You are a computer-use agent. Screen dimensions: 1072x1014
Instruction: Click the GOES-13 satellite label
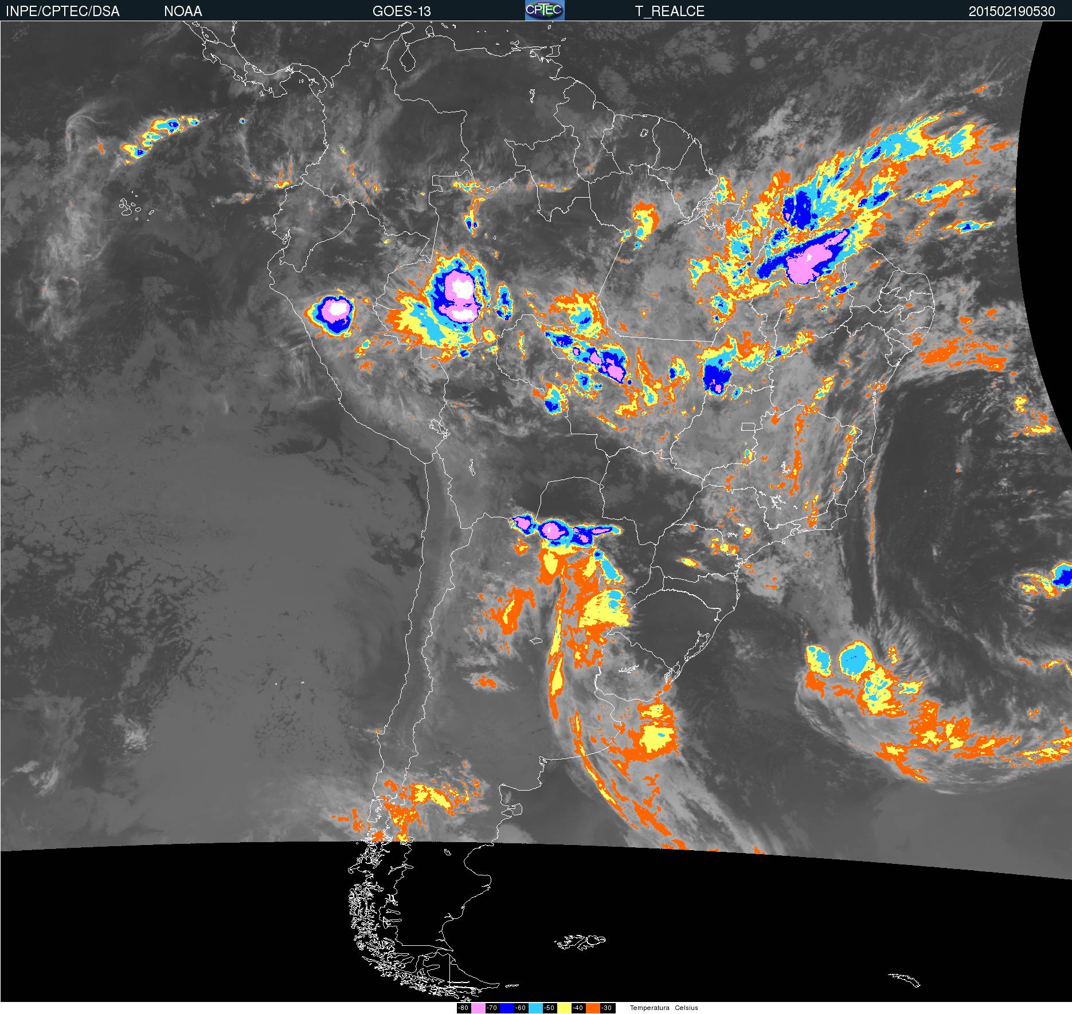pyautogui.click(x=401, y=11)
